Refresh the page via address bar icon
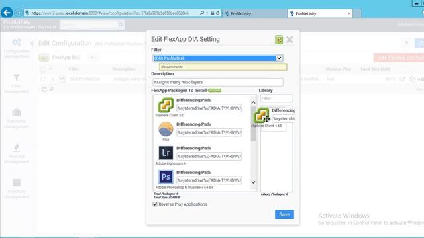 (218, 13)
